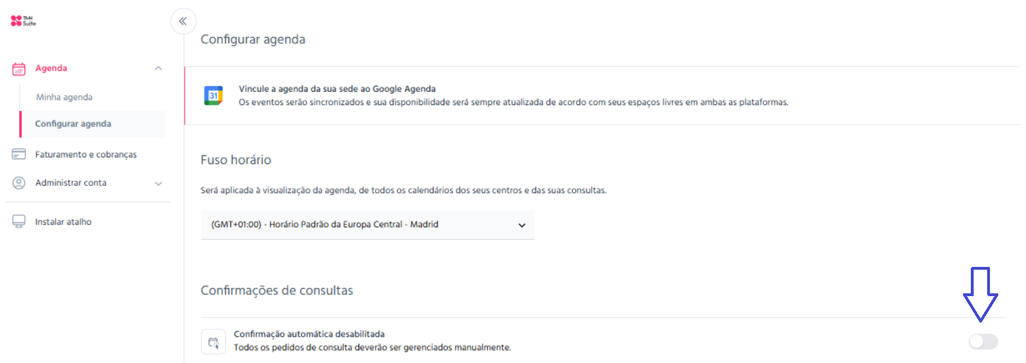Click the Faturamento e cobranças card icon
The height and width of the screenshot is (363, 1026).
[x=19, y=154]
